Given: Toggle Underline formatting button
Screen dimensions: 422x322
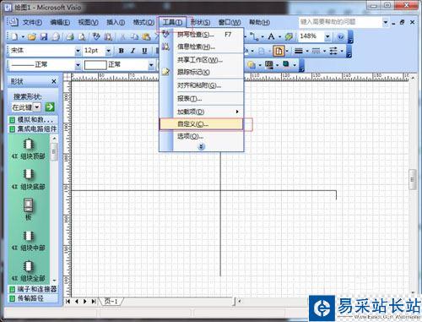Looking at the screenshot, I should (144, 51).
